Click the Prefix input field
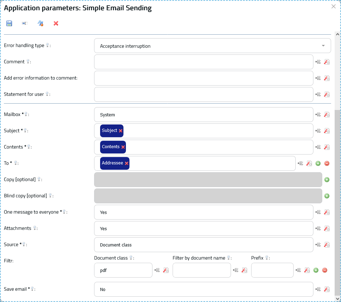The height and width of the screenshot is (302, 341). coord(272,270)
